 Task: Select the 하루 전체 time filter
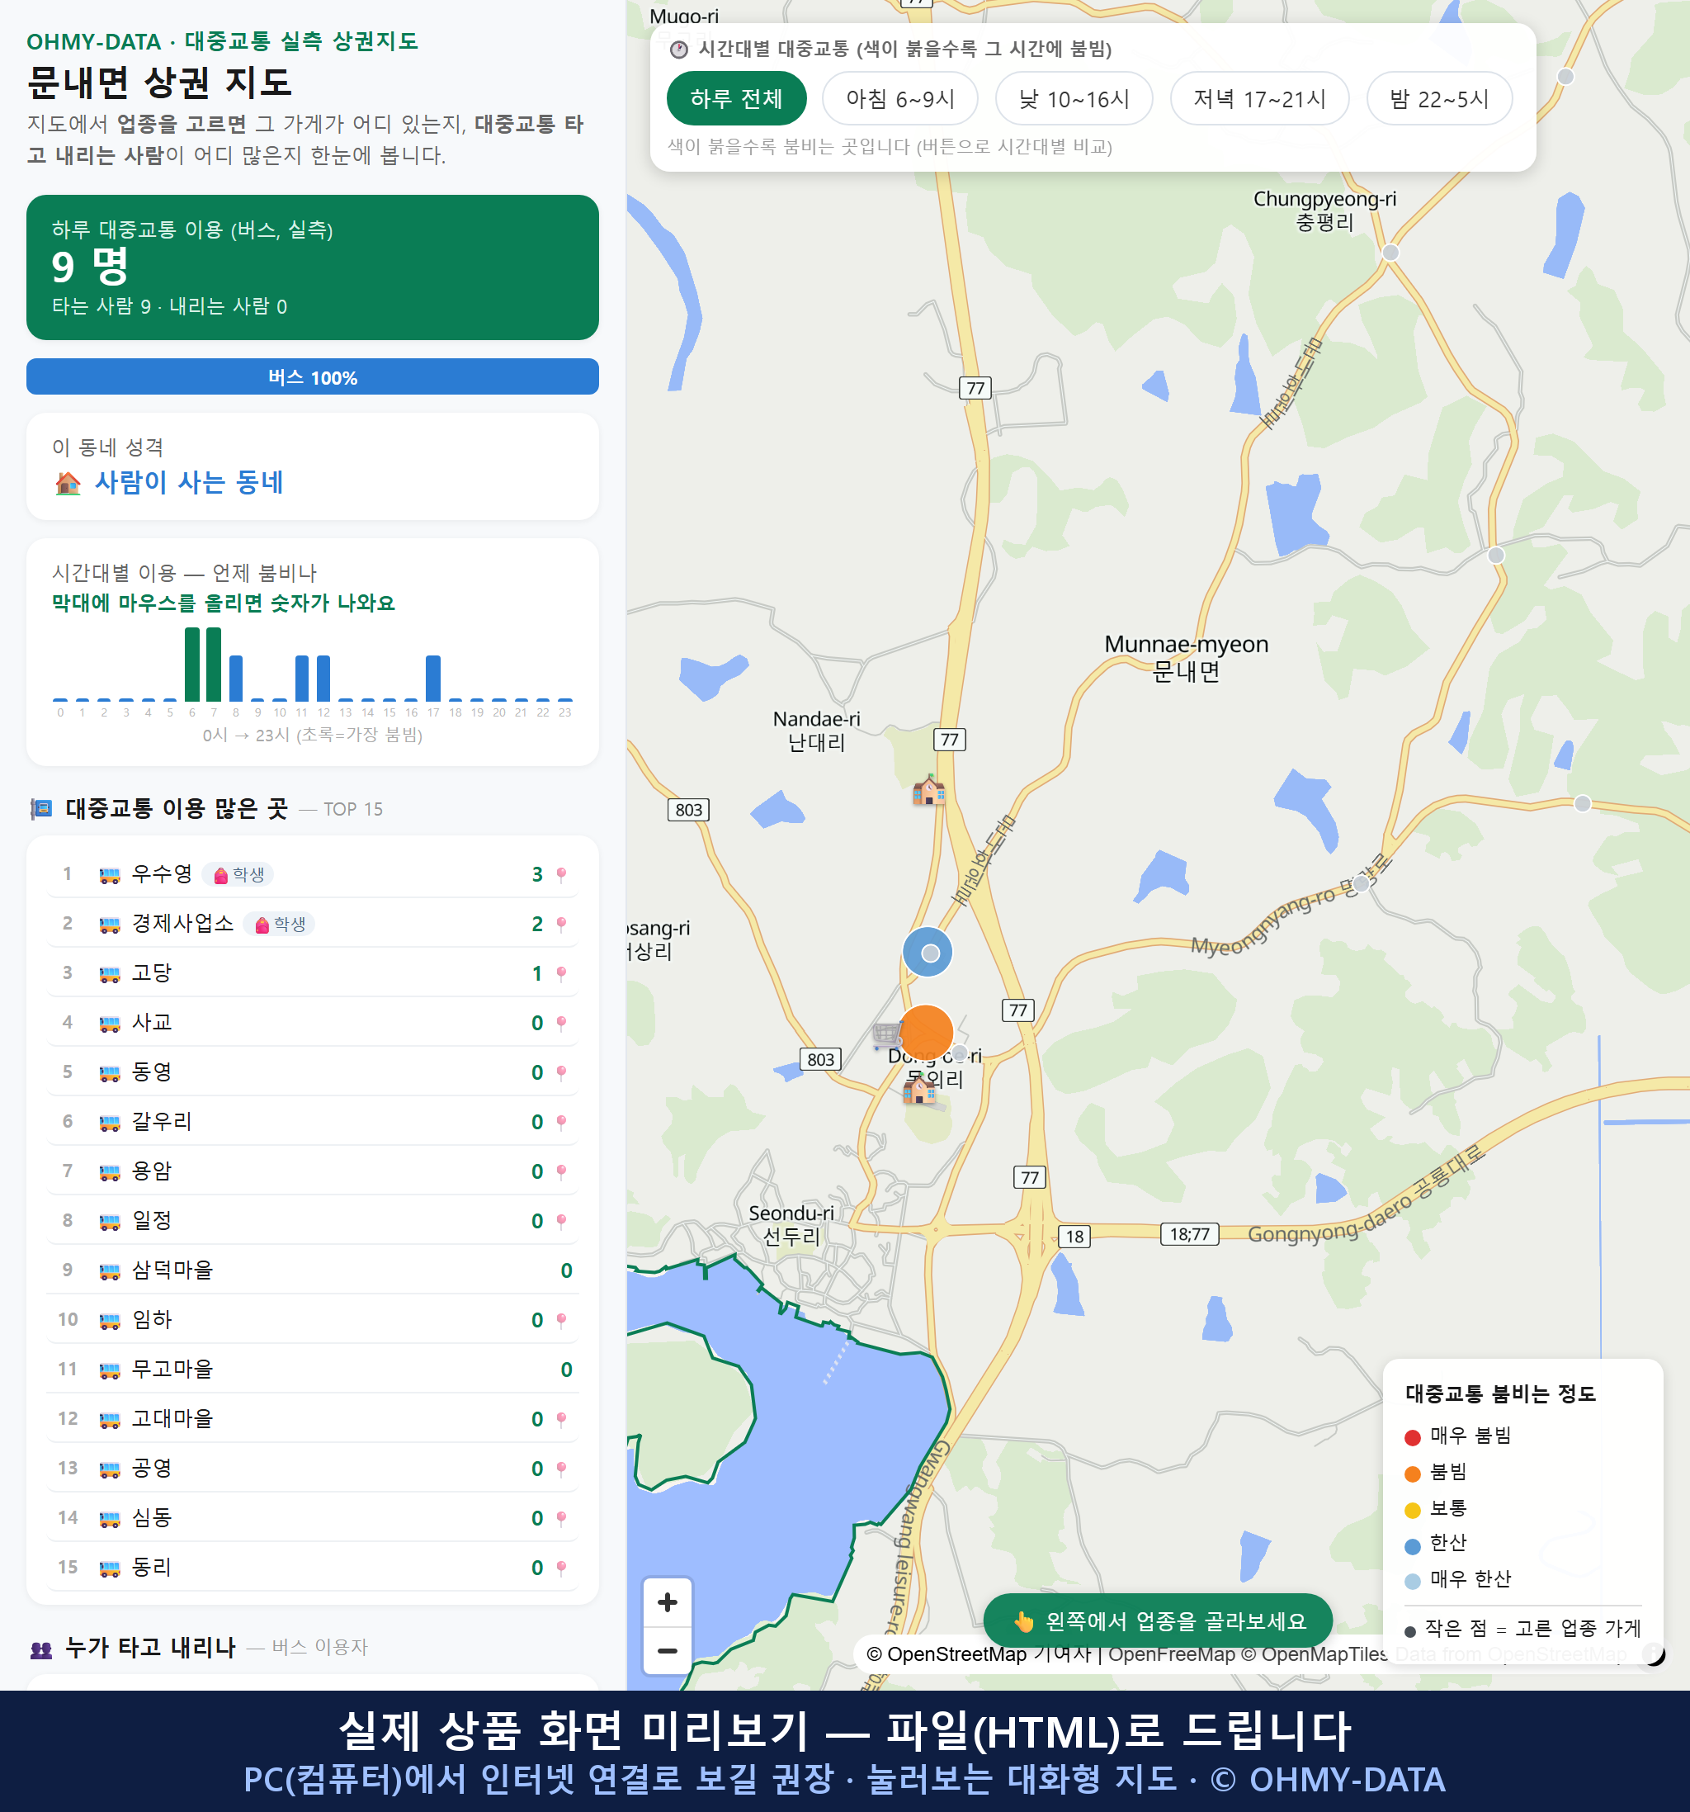pos(736,98)
